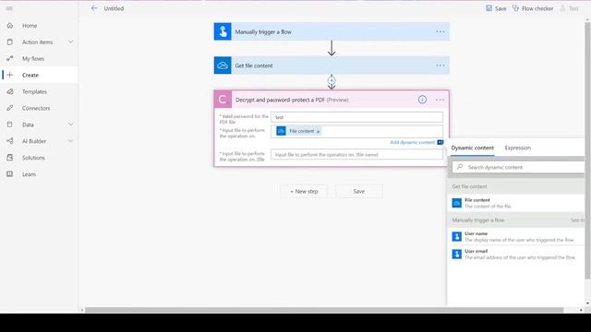Insert File content from Get file content
591x332 pixels.
click(x=516, y=203)
